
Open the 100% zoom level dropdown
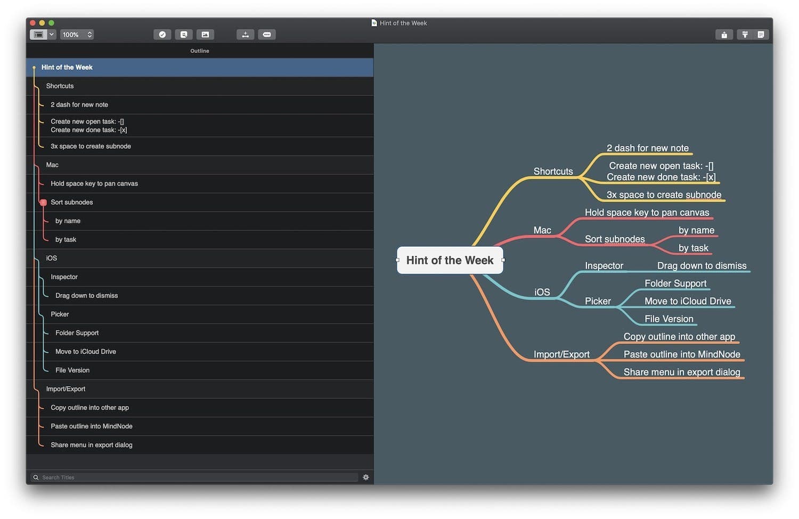click(x=77, y=35)
